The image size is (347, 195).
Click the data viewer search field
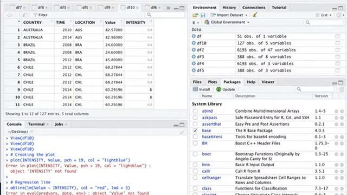[x=165, y=15]
